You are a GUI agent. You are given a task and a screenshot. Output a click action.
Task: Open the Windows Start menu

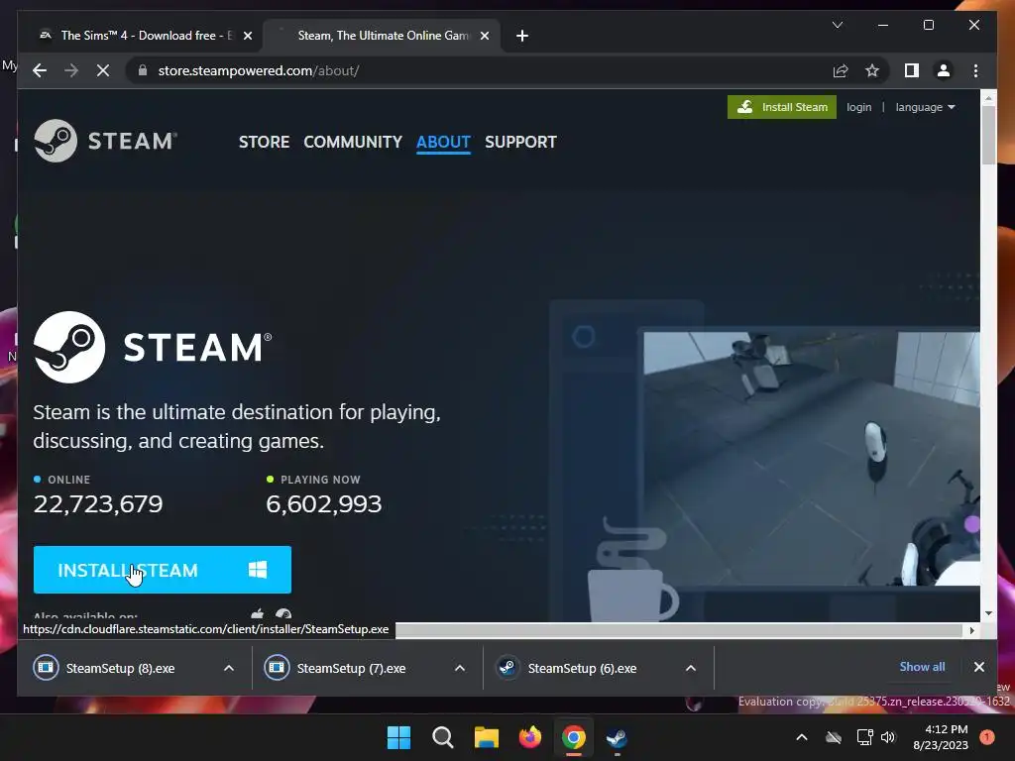click(398, 737)
